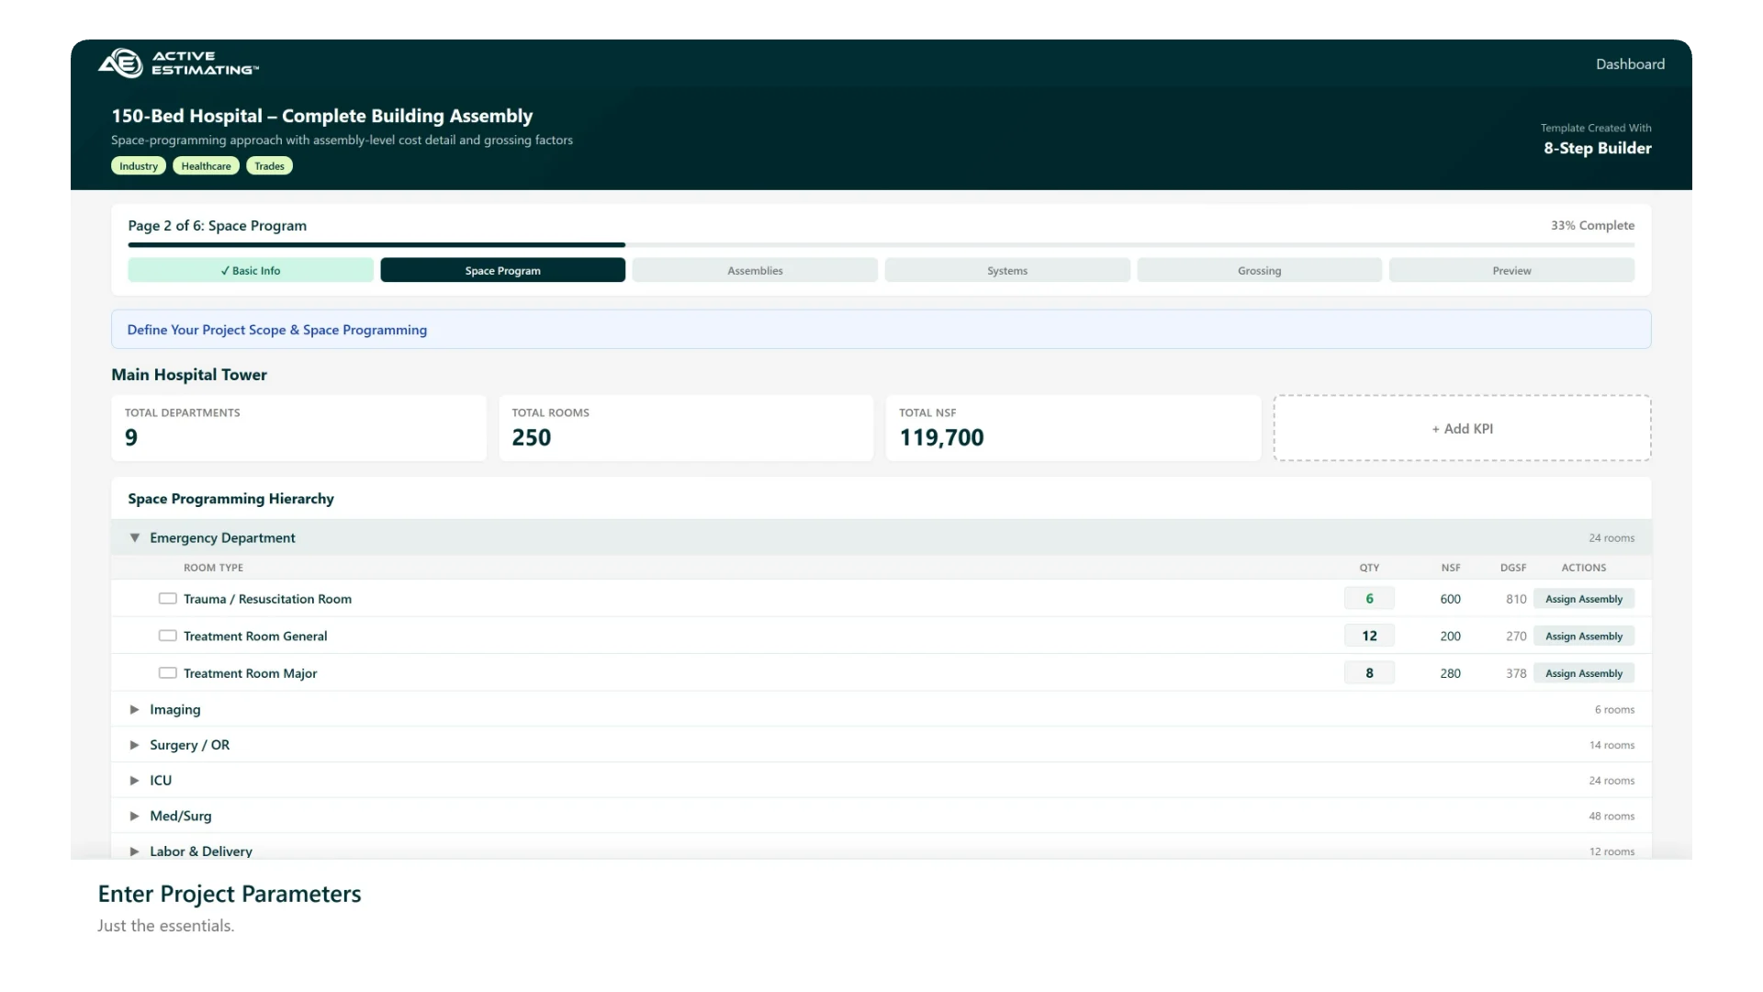Image resolution: width=1763 pixels, height=992 pixels.
Task: Open the Dashboard link
Action: pos(1629,64)
